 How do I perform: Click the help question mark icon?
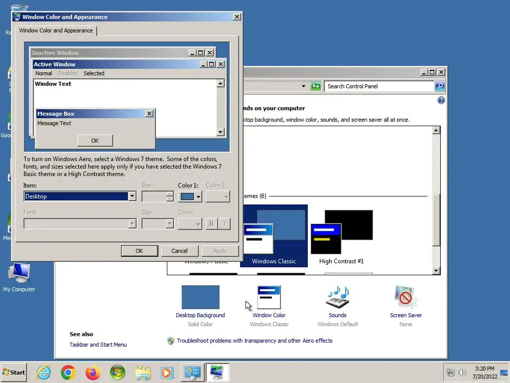[x=441, y=100]
